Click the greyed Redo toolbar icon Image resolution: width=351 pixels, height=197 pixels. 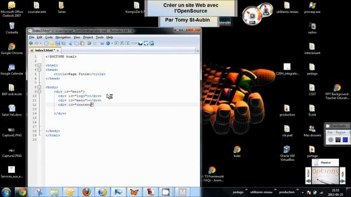[x=95, y=43]
